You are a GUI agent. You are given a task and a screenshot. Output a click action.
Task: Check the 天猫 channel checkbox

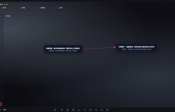[21, 8]
